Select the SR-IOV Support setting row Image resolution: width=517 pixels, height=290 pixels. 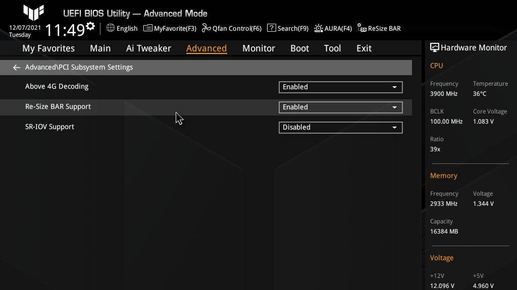point(50,127)
